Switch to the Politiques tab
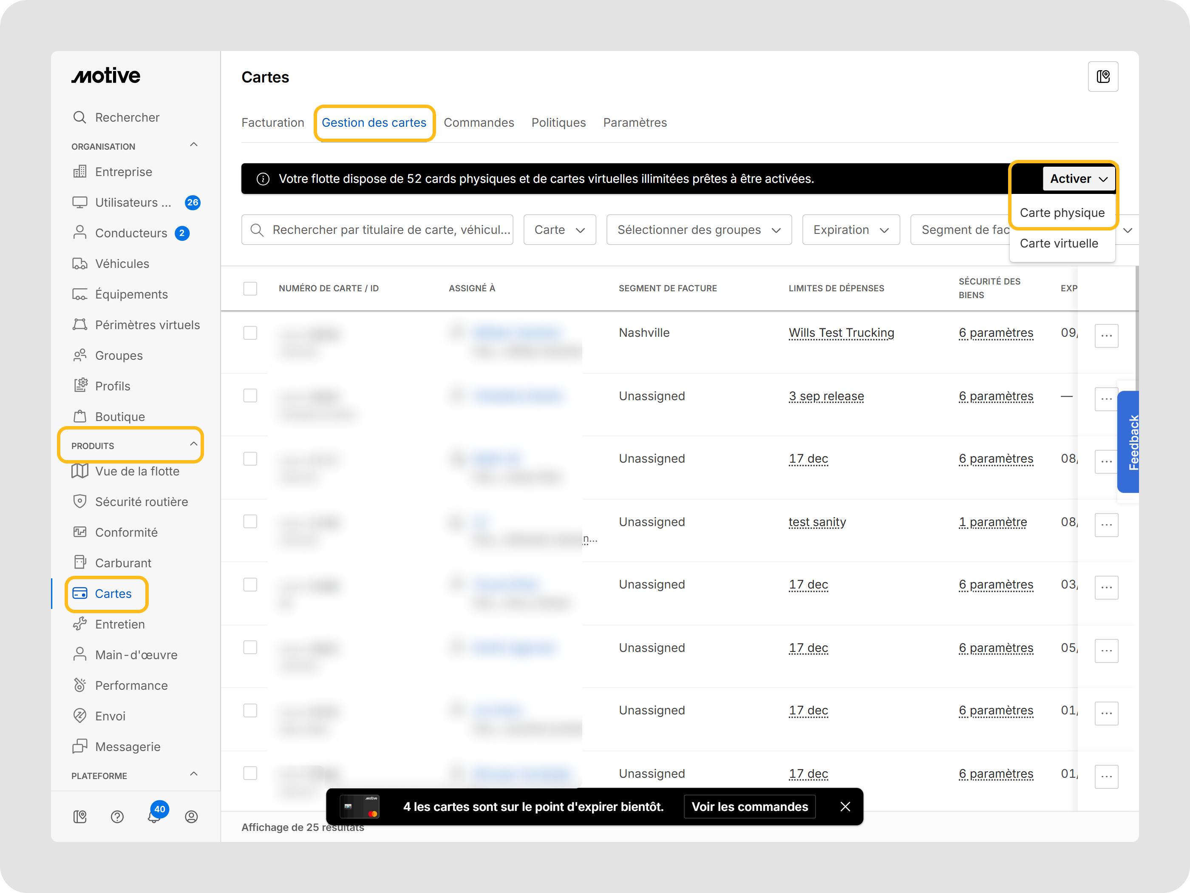Image resolution: width=1190 pixels, height=893 pixels. point(558,123)
